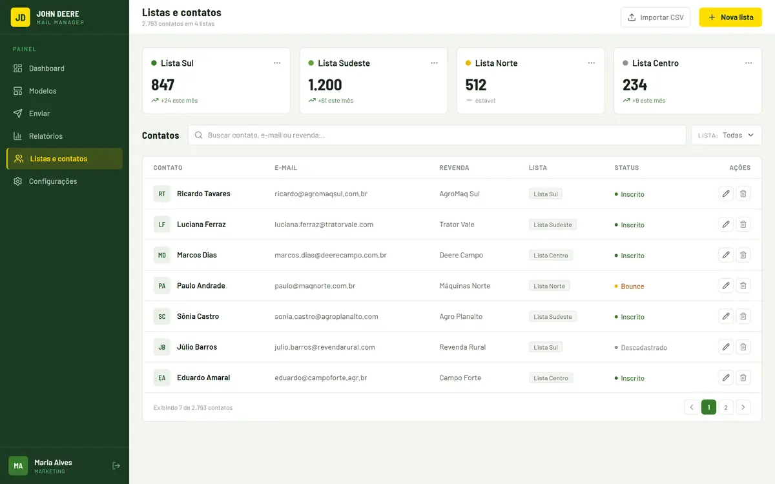Image resolution: width=775 pixels, height=484 pixels.
Task: Edit the Marcos Dias contact
Action: tap(726, 255)
